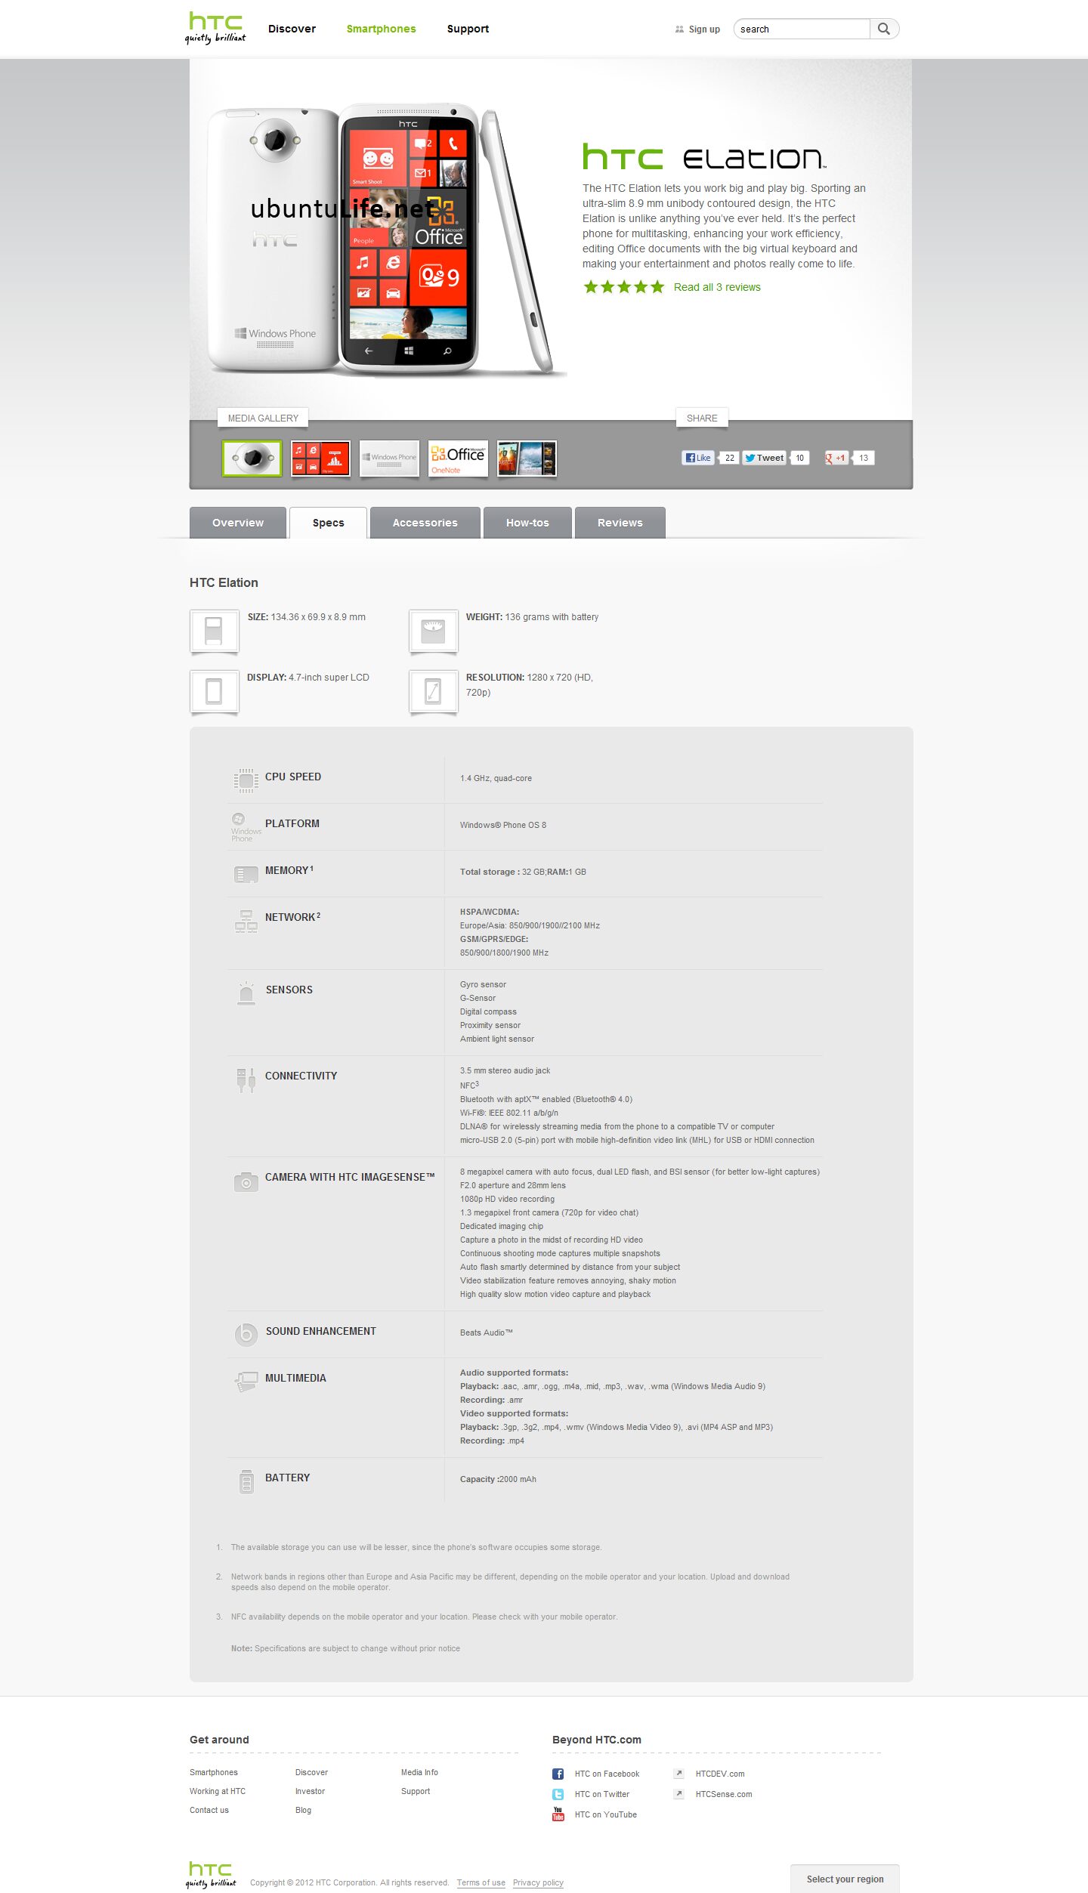Viewport: 1088px width, 1893px height.
Task: Select the Windows Phone back gallery thumbnail
Action: click(x=389, y=458)
